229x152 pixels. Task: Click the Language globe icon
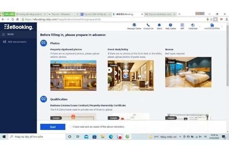(193, 25)
